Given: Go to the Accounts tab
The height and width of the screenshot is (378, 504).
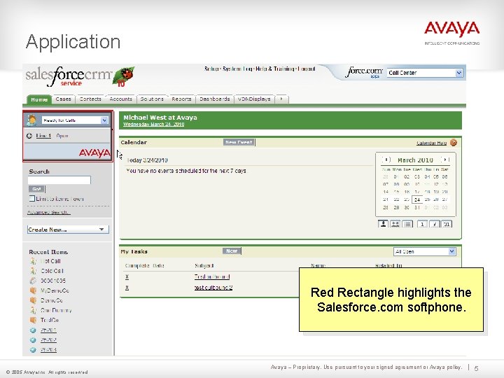Looking at the screenshot, I should (x=120, y=99).
